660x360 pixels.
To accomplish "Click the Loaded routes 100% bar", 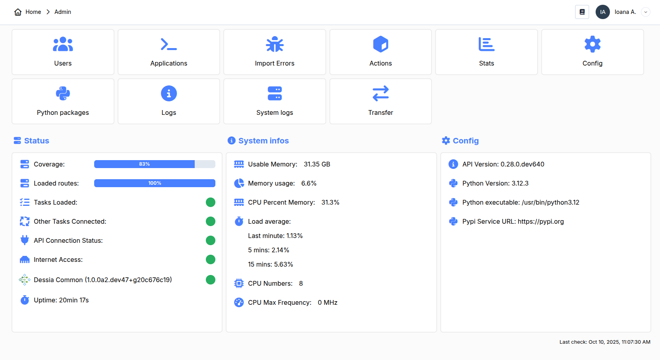I will click(155, 183).
